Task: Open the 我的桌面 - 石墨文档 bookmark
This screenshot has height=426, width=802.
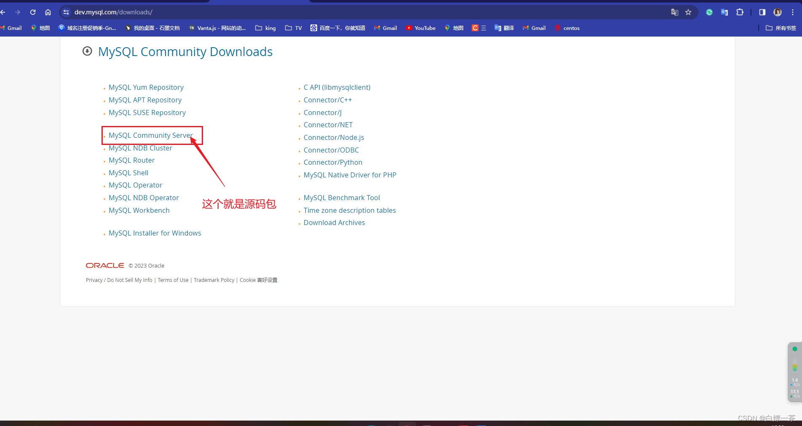Action: click(x=152, y=28)
